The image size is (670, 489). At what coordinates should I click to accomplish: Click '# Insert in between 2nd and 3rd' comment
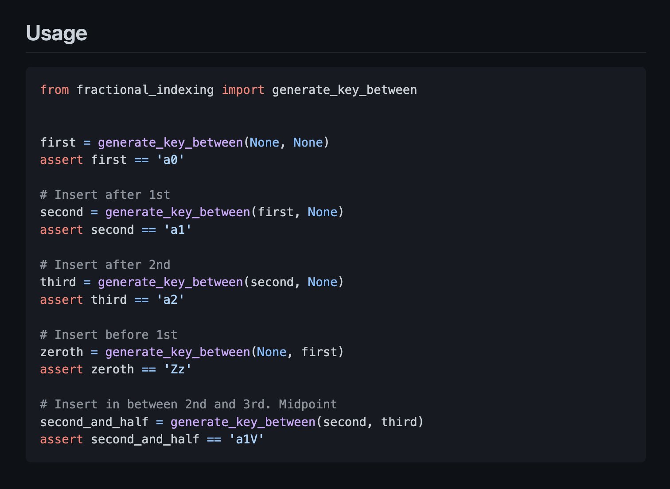[188, 404]
